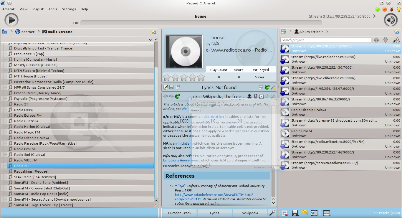Screen dimensions: 402x218
Task: Show composer Wikipedia page icon
Action: click(x=255, y=96)
